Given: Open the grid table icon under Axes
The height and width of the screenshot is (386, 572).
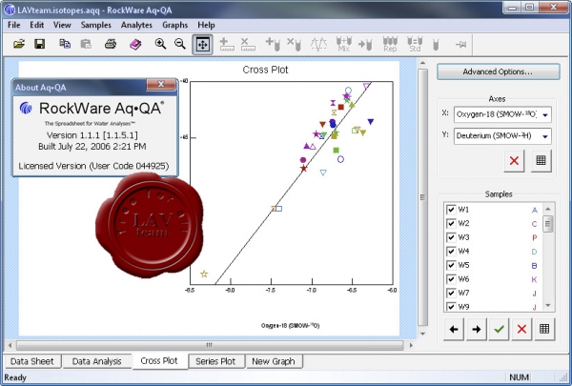Looking at the screenshot, I should click(541, 160).
